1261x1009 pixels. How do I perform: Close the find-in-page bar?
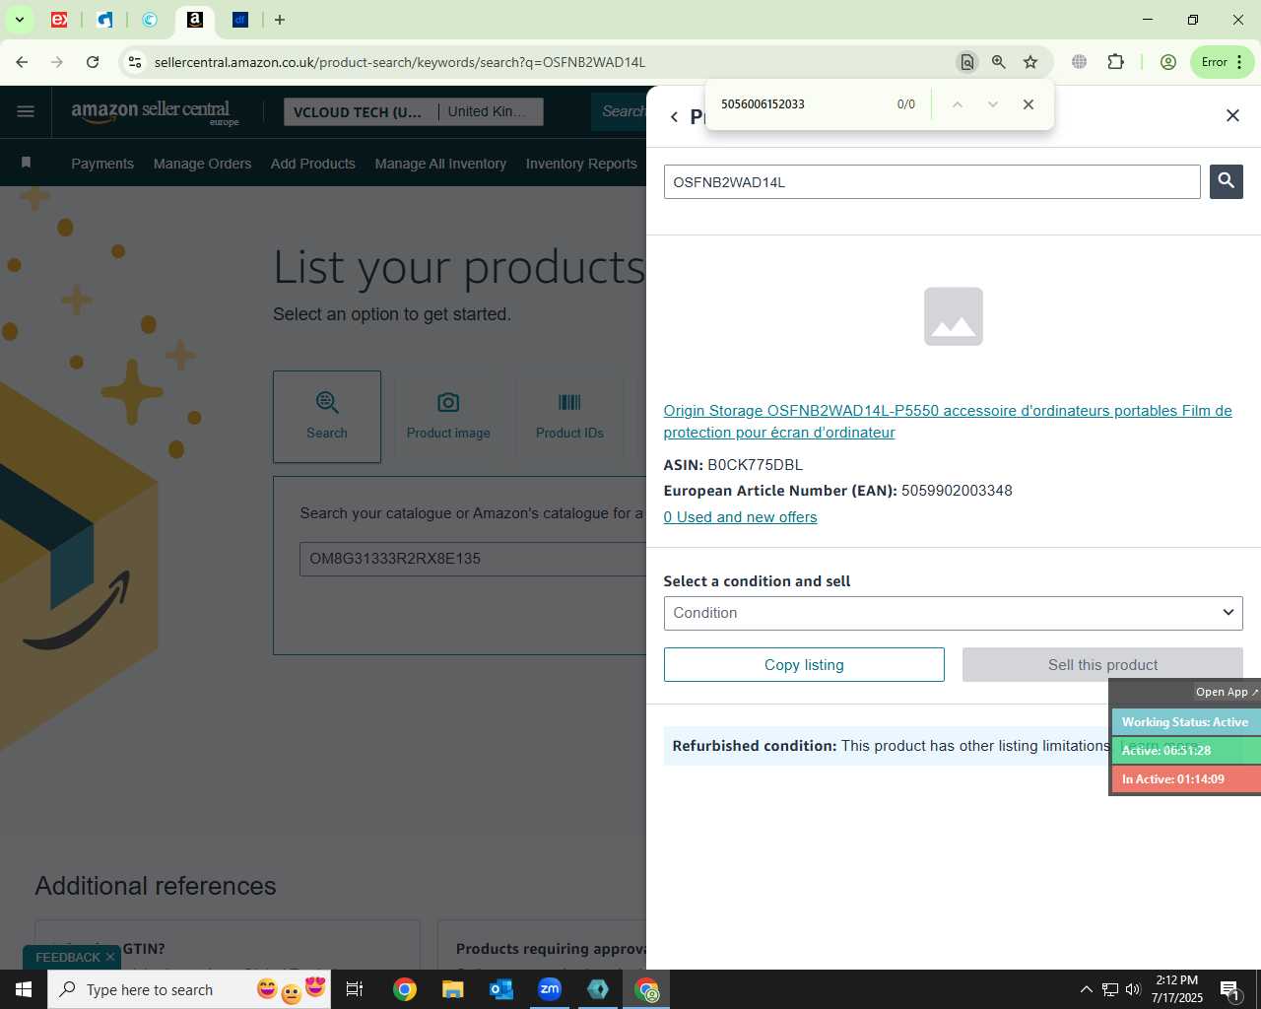(x=1029, y=104)
